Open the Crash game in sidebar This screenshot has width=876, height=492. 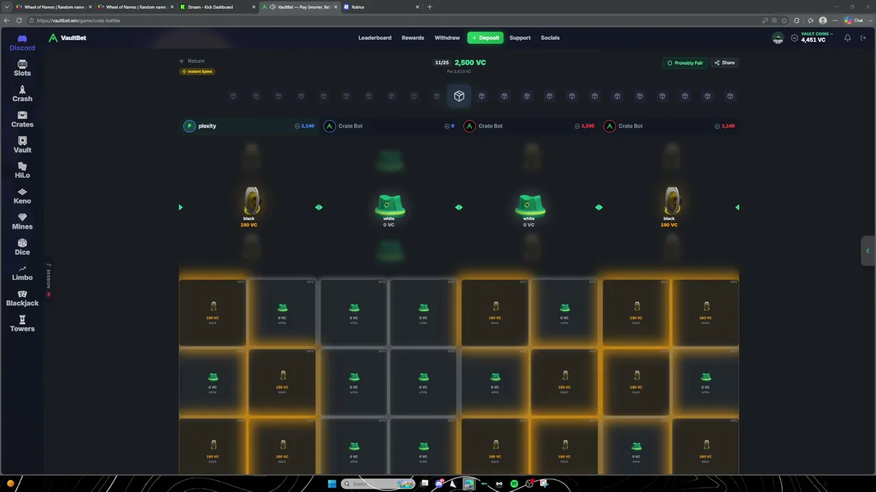(x=22, y=94)
